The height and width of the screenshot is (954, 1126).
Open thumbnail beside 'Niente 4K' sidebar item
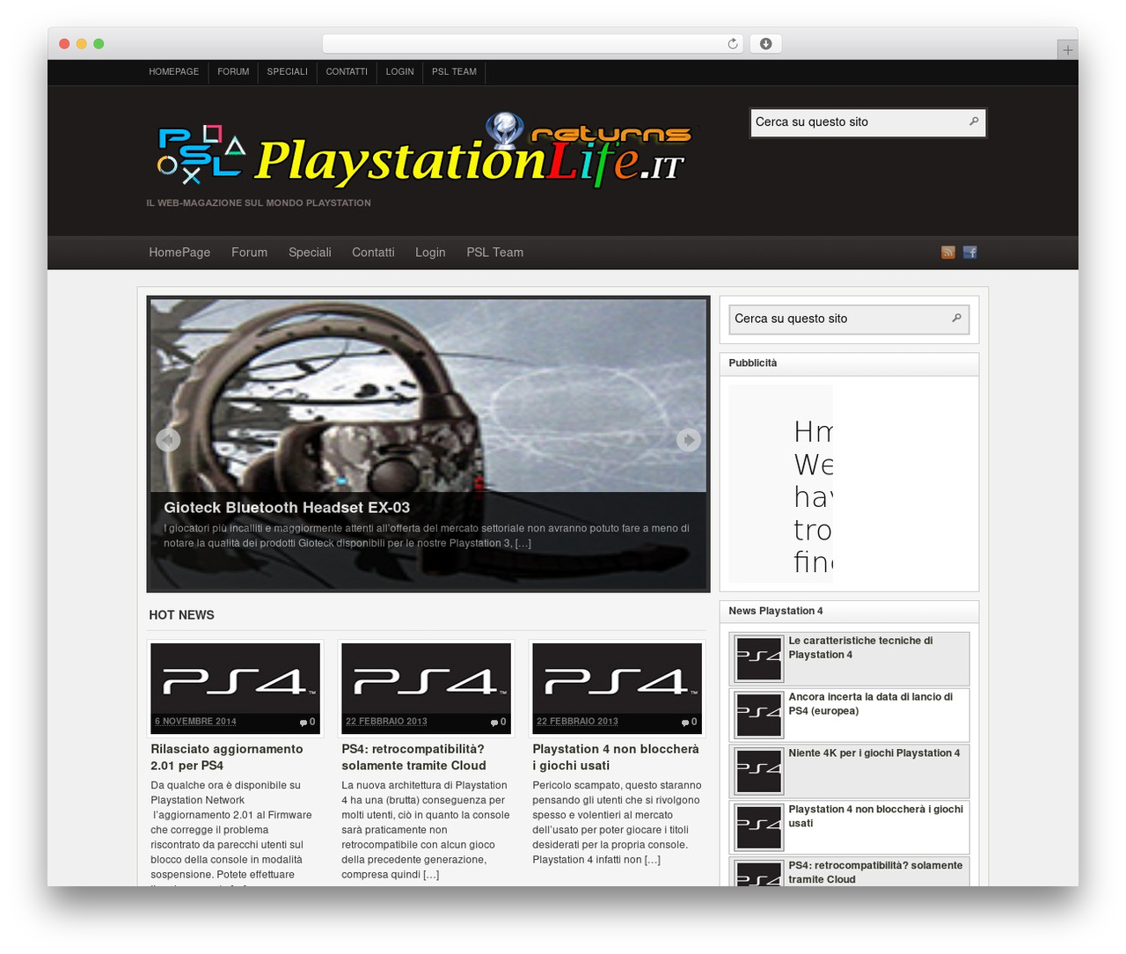click(758, 772)
